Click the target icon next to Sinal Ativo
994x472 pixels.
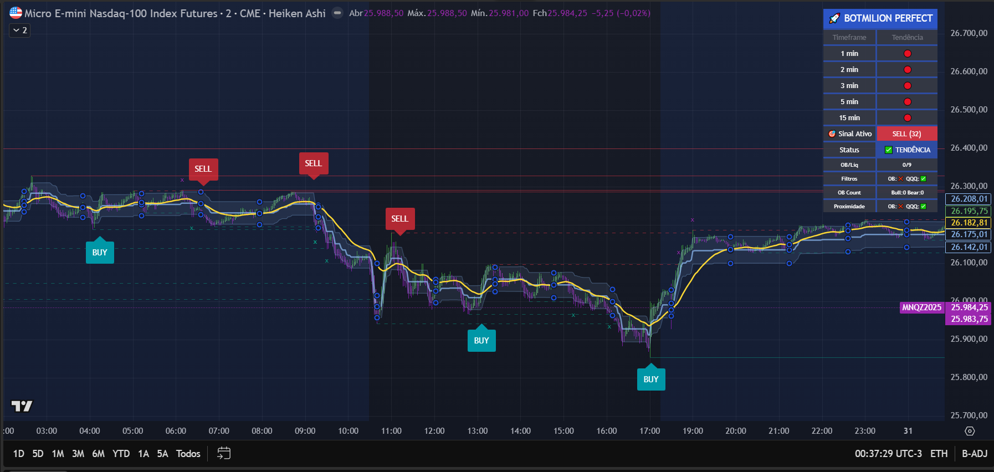pyautogui.click(x=832, y=134)
